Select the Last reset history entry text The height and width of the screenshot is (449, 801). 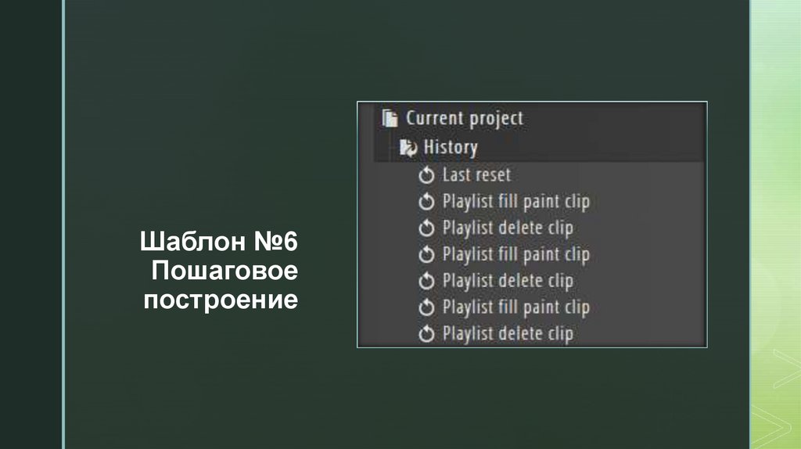[476, 175]
